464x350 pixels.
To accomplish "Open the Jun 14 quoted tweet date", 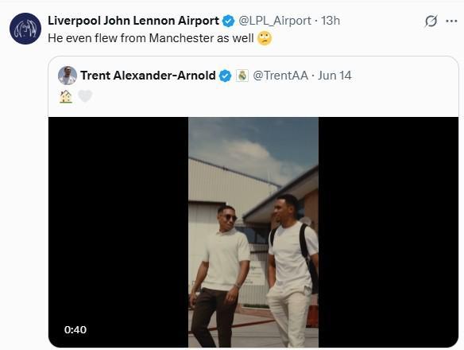I will tap(334, 76).
